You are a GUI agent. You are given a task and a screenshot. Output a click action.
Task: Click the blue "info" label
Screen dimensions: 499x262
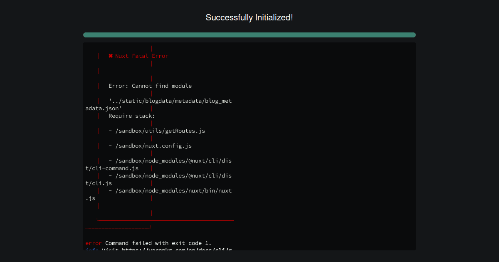pyautogui.click(x=92, y=249)
